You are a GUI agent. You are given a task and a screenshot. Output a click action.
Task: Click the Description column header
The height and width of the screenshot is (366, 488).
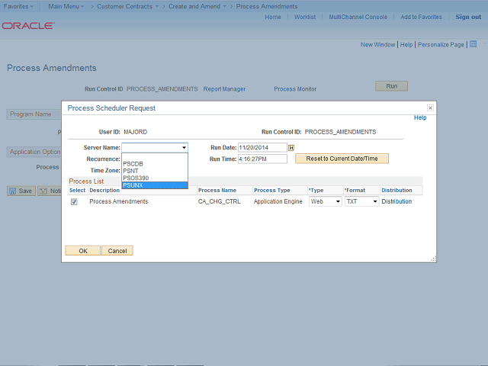(104, 190)
